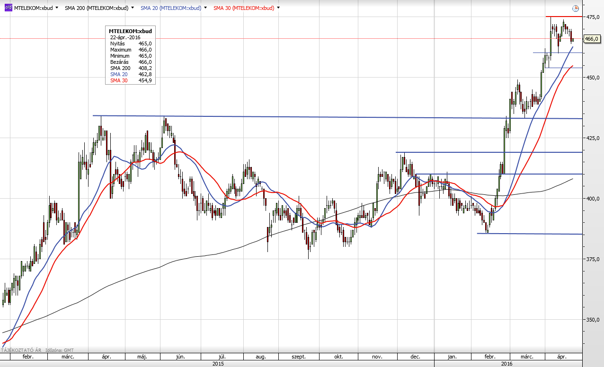Click the febr. 2015 month label
Image resolution: width=604 pixels, height=367 pixels.
27,357
